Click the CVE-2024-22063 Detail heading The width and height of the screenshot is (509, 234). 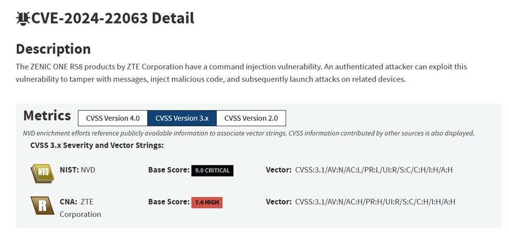[113, 18]
